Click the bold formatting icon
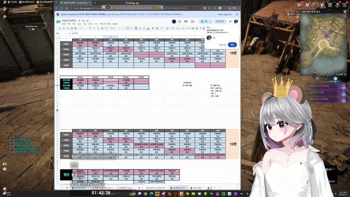350x197 pixels. click(x=136, y=28)
